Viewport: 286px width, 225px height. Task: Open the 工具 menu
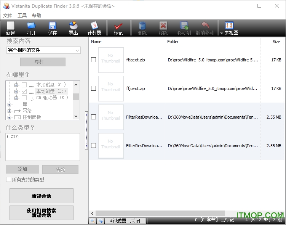[x=22, y=16]
